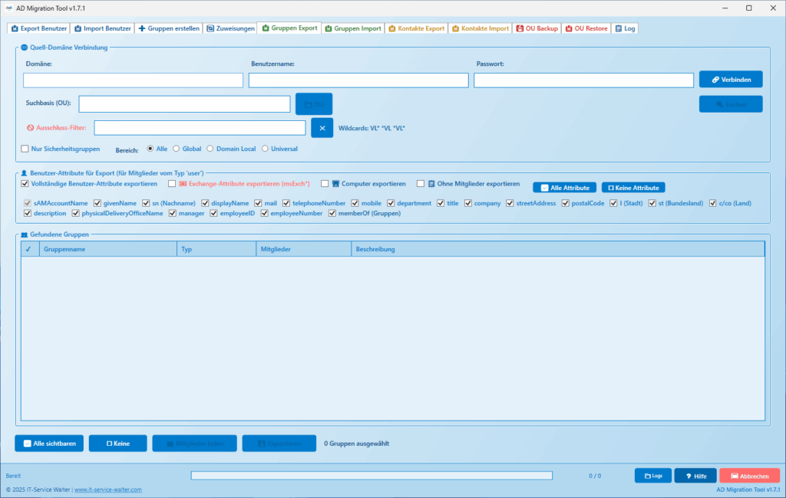Switch to the OU Backup tab
Viewport: 786px width, 498px height.
click(537, 28)
